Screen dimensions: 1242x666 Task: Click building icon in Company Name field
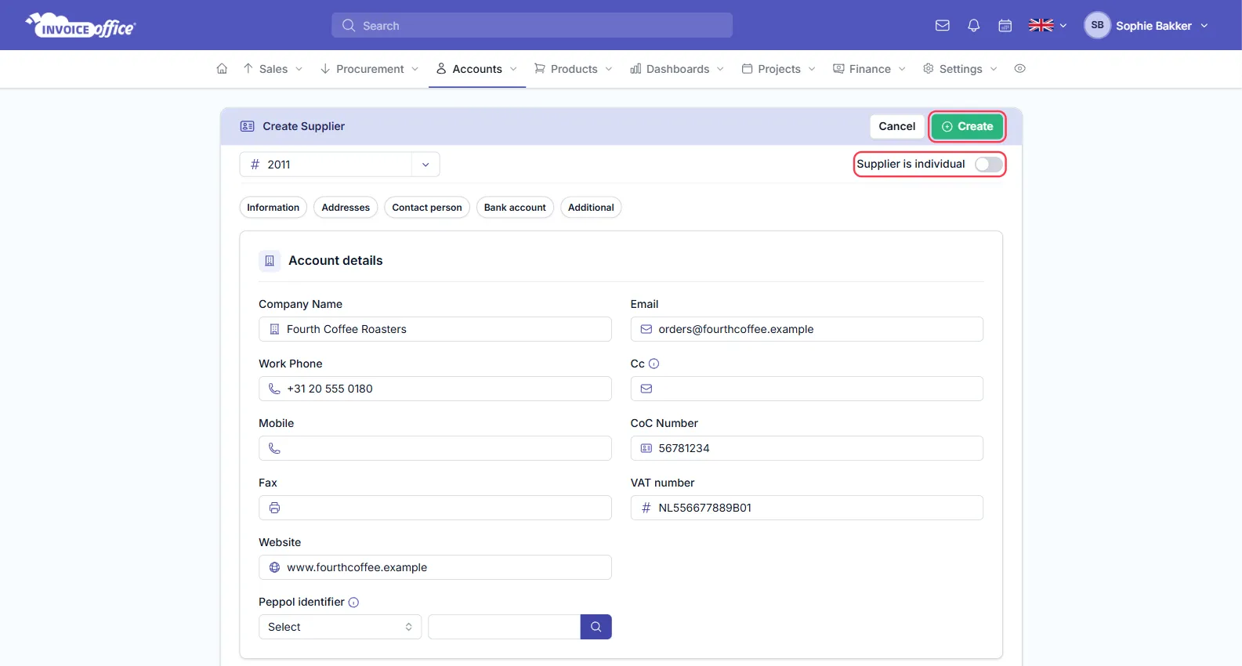click(274, 329)
